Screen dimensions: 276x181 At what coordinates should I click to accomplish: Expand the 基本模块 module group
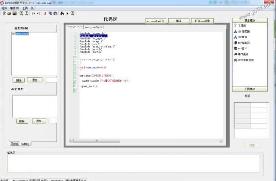pyautogui.click(x=250, y=21)
